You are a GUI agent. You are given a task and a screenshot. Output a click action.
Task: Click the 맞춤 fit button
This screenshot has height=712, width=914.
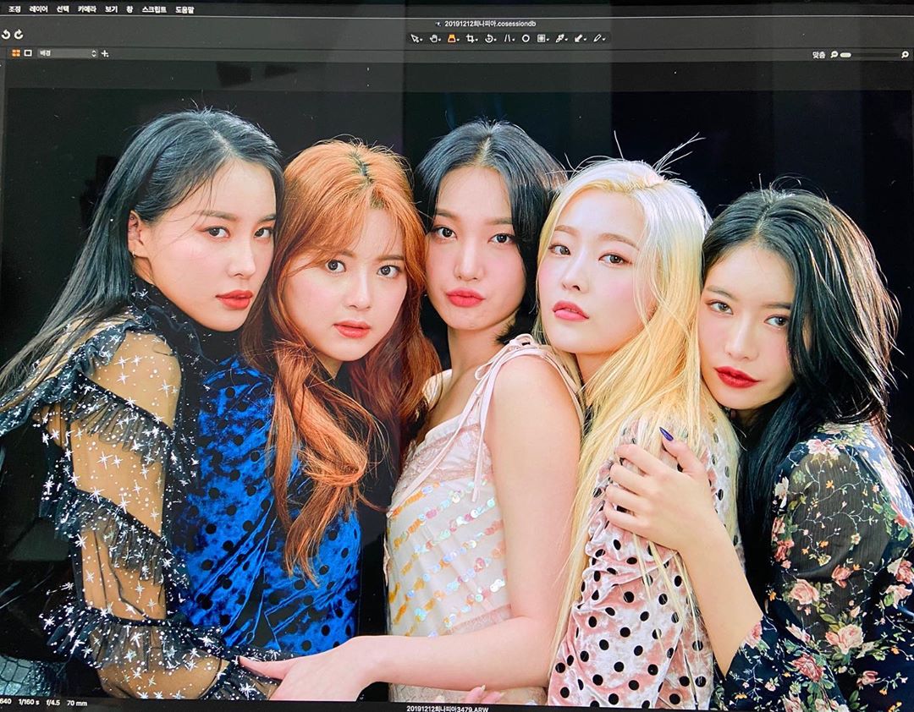pos(818,54)
